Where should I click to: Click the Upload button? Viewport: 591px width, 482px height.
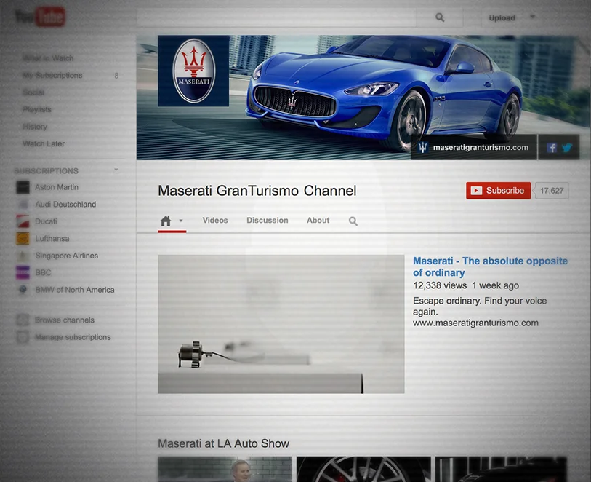pos(502,17)
